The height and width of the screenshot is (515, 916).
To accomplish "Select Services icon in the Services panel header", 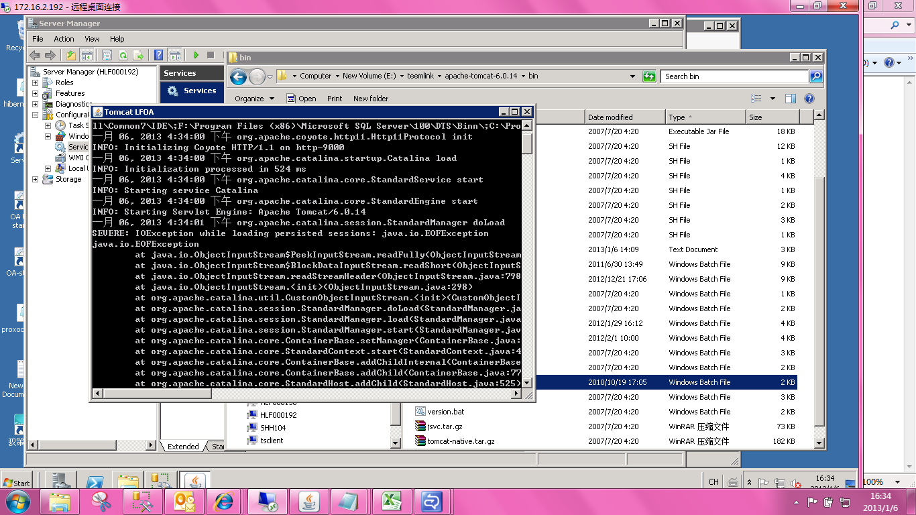I will (173, 91).
